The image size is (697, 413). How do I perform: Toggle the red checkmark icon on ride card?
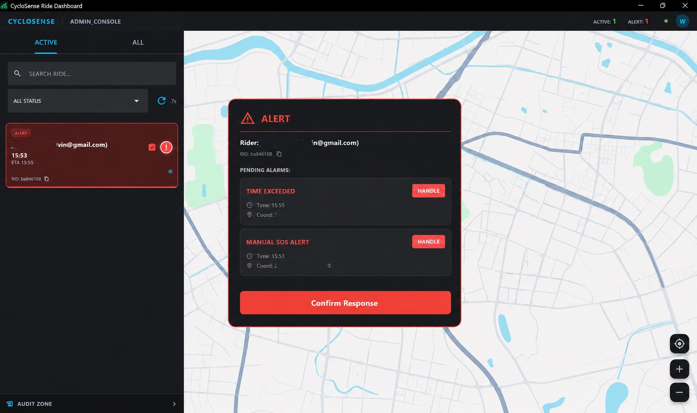pos(152,147)
